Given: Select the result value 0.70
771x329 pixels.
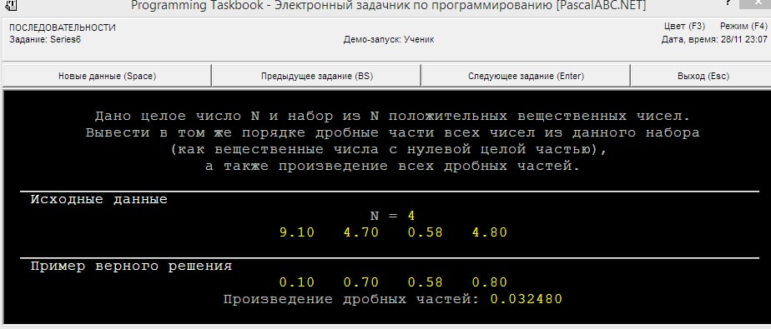Looking at the screenshot, I should pos(361,283).
